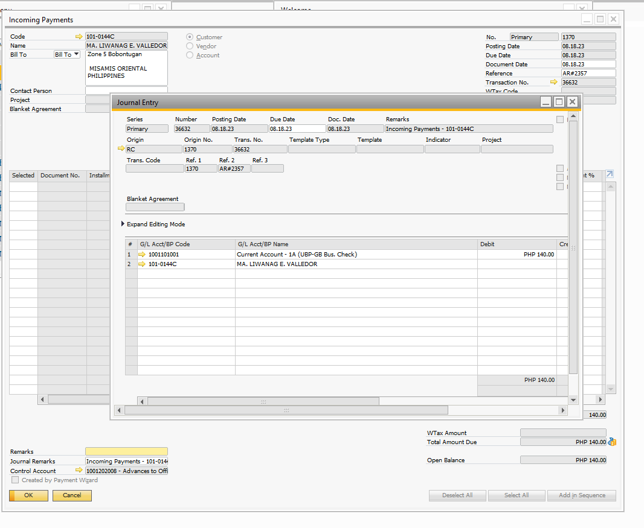Open link arrow for account 1001101001

(142, 255)
